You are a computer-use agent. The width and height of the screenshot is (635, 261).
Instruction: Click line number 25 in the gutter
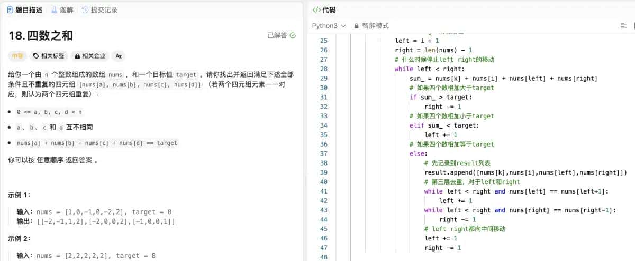[x=324, y=41]
